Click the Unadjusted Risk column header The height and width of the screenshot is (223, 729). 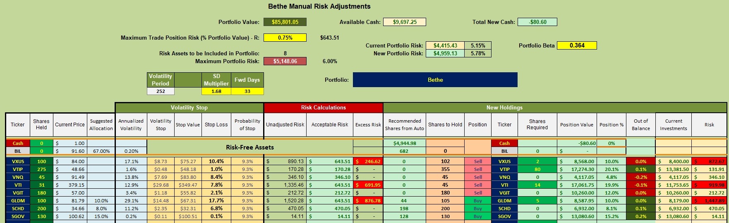click(x=285, y=124)
